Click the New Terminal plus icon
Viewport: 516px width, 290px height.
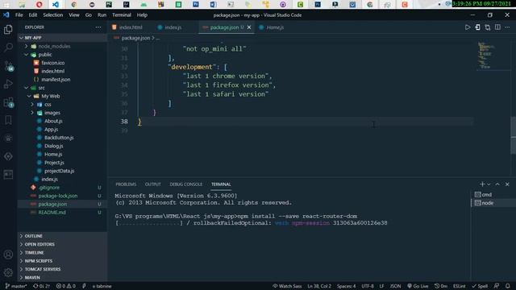tap(482, 184)
